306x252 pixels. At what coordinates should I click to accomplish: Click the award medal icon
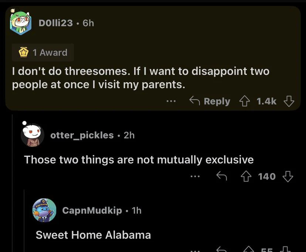tap(24, 52)
